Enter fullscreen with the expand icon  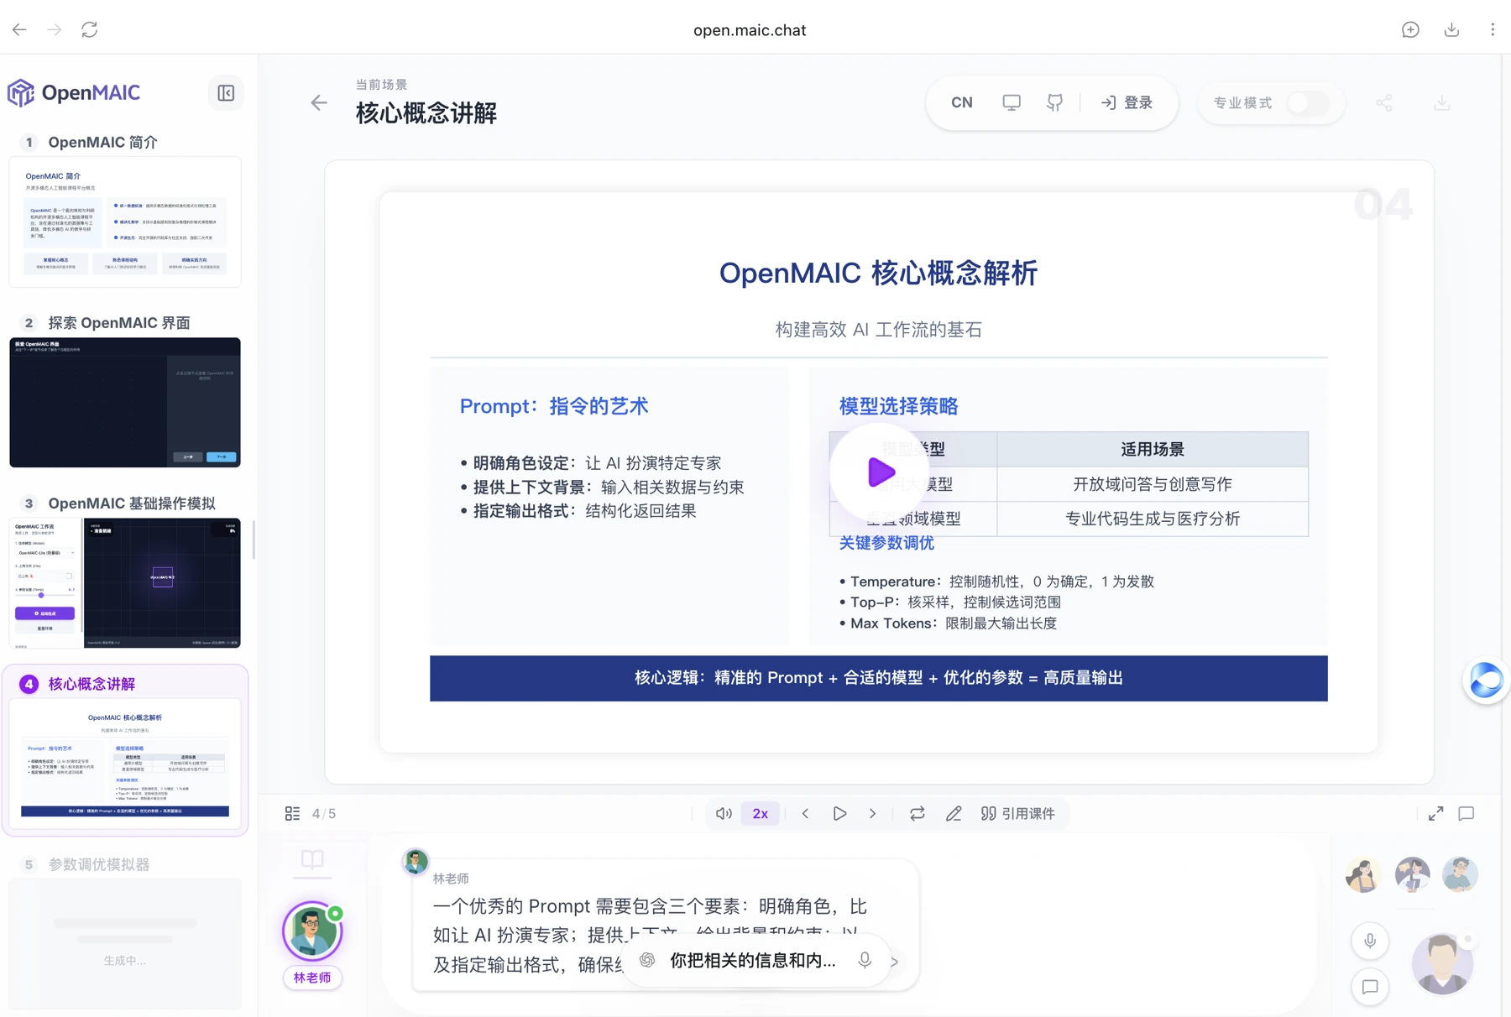1436,813
